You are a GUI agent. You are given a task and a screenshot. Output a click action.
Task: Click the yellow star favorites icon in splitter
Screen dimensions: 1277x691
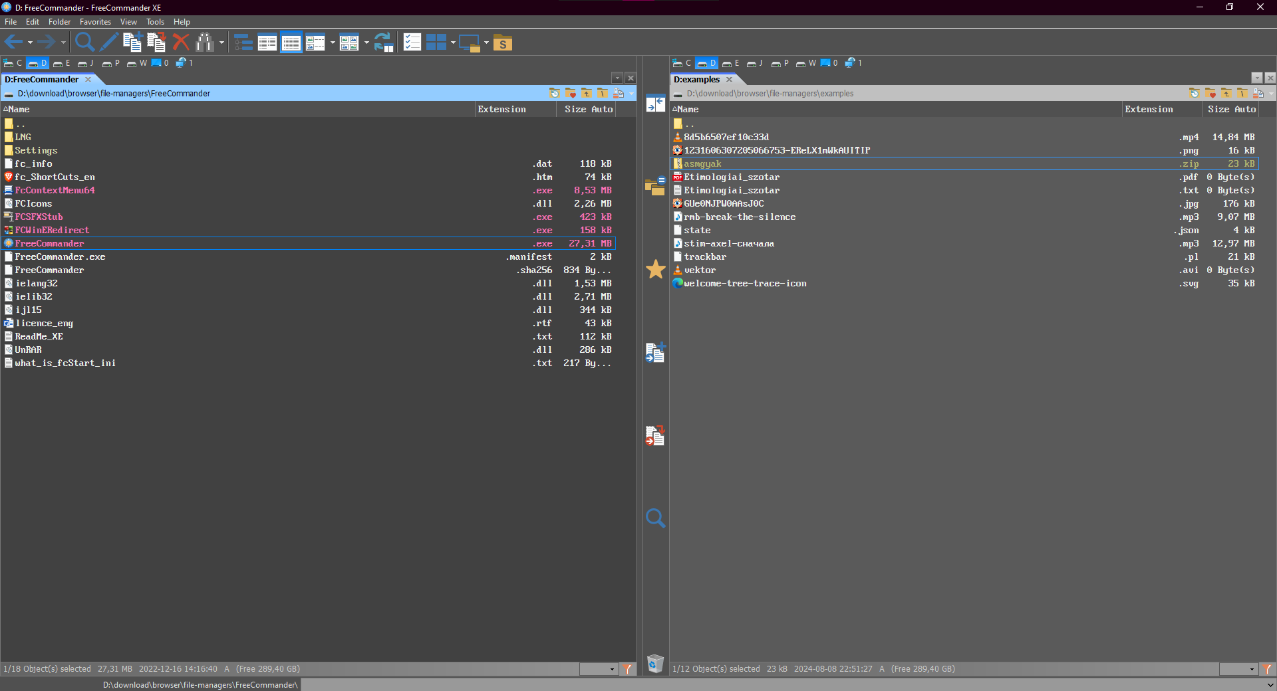coord(656,269)
